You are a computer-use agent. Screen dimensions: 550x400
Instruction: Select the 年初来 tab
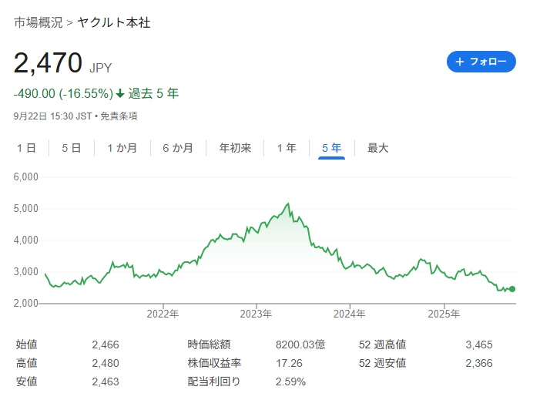click(235, 148)
